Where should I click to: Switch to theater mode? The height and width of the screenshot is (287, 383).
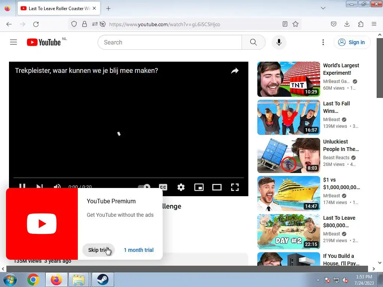[217, 187]
